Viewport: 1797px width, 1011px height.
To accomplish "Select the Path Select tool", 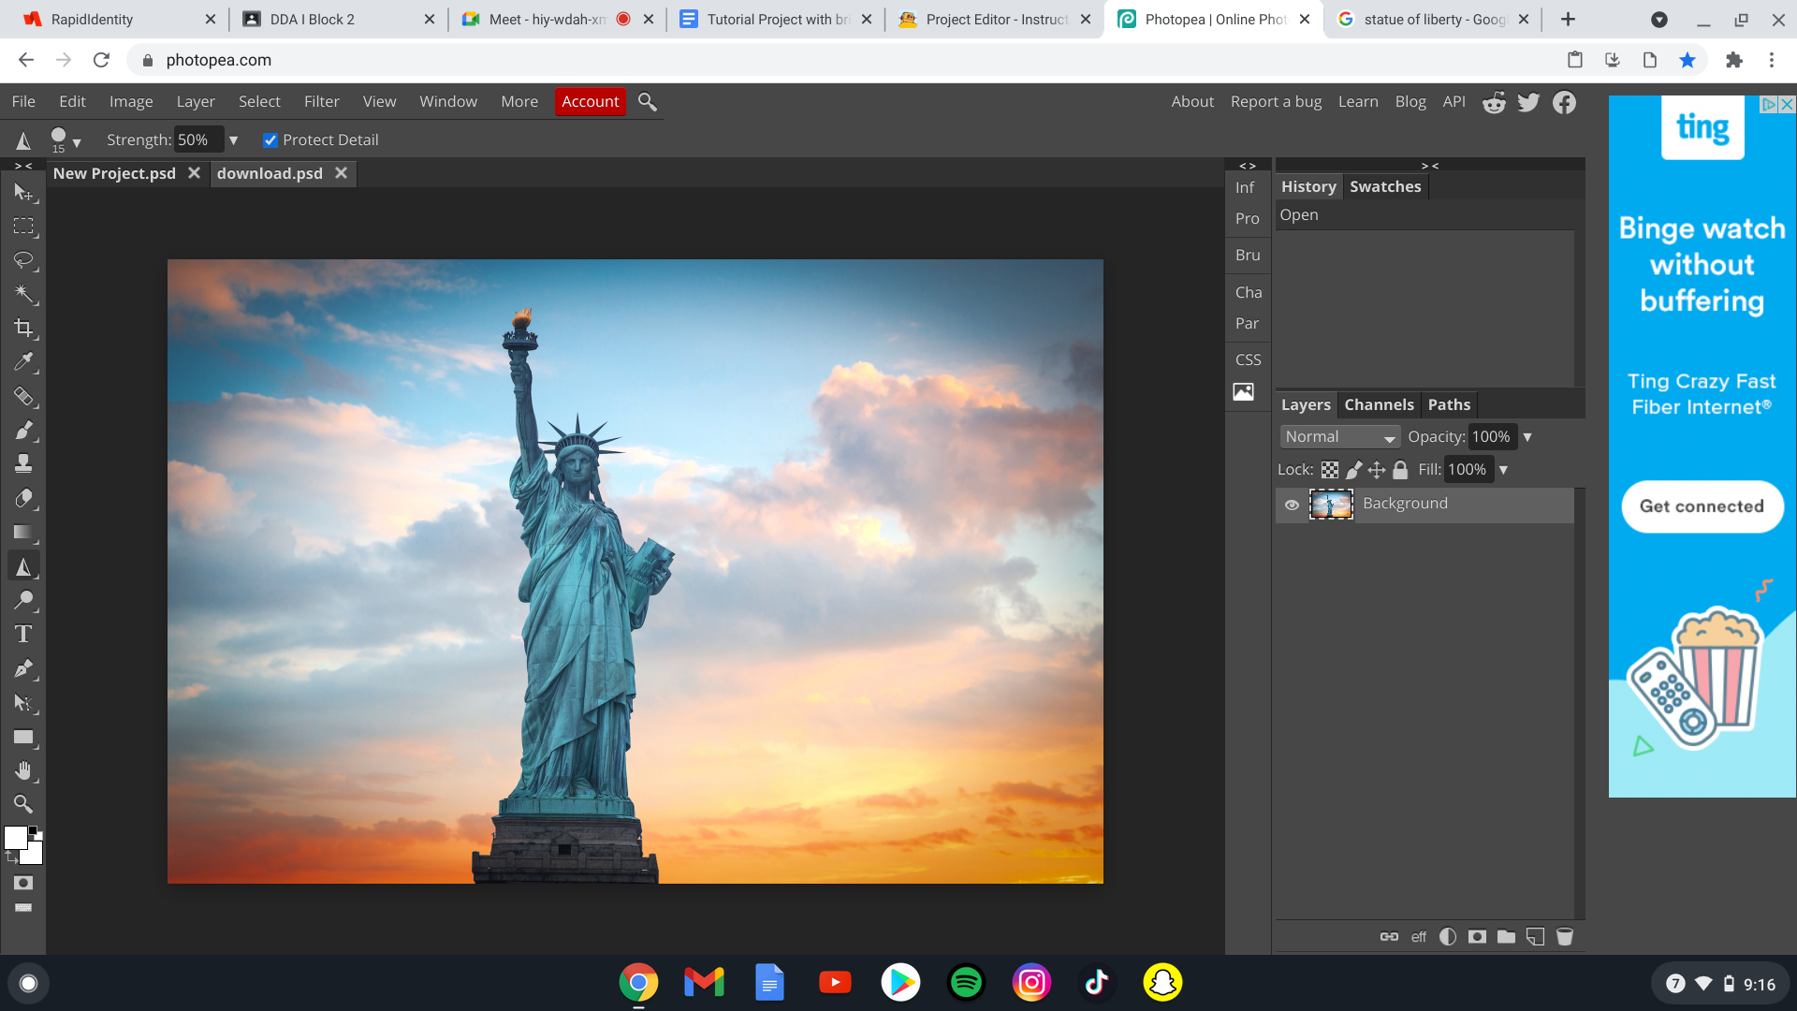I will coord(23,703).
